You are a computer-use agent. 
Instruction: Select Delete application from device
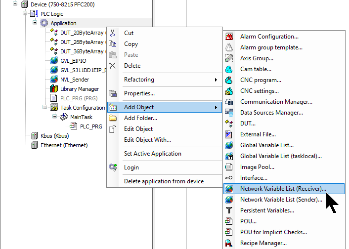[165, 181]
